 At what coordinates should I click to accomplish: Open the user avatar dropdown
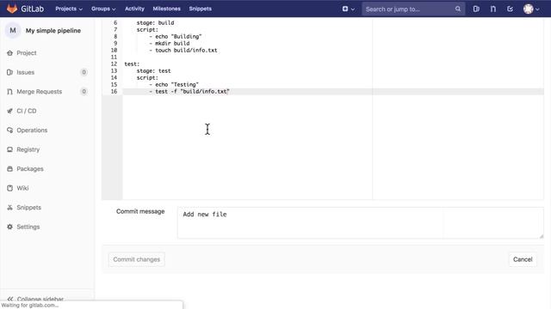[531, 9]
